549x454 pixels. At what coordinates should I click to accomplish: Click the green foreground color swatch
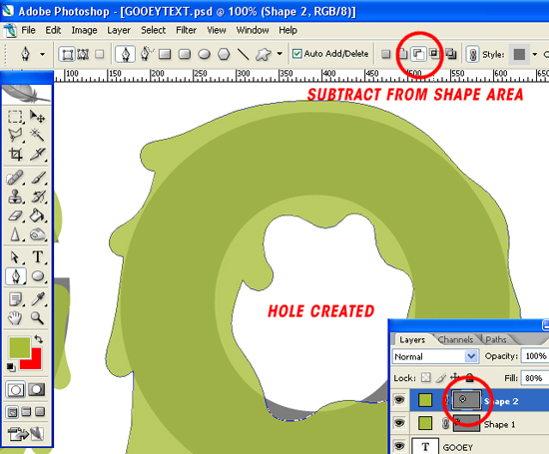pyautogui.click(x=19, y=347)
